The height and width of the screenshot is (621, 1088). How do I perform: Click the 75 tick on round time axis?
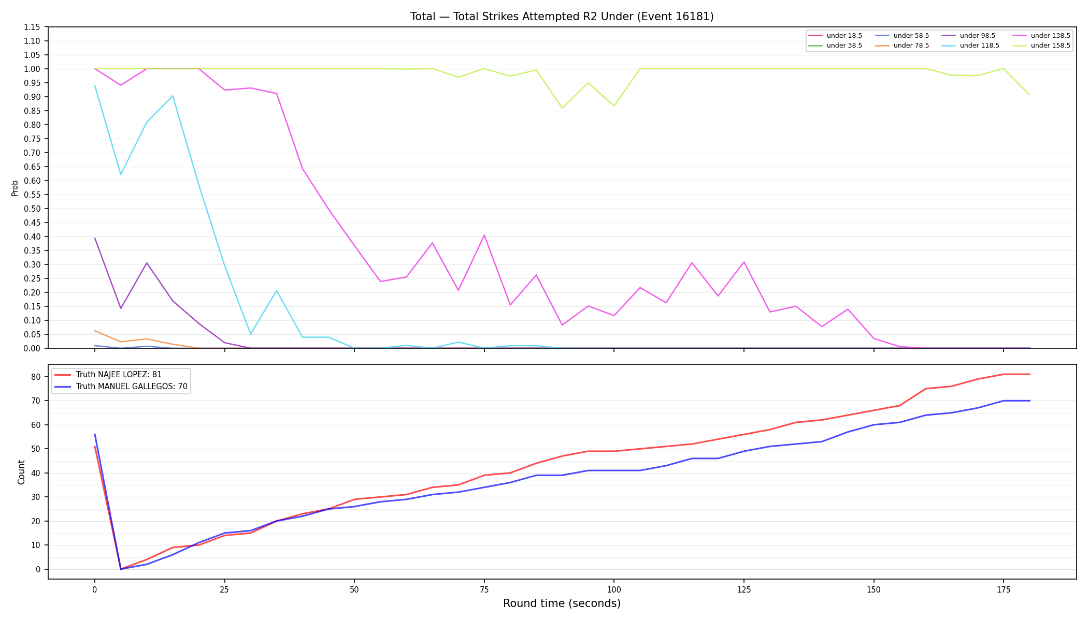coord(484,589)
